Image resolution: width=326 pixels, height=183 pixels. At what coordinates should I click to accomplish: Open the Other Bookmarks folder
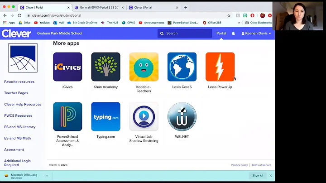click(x=258, y=23)
